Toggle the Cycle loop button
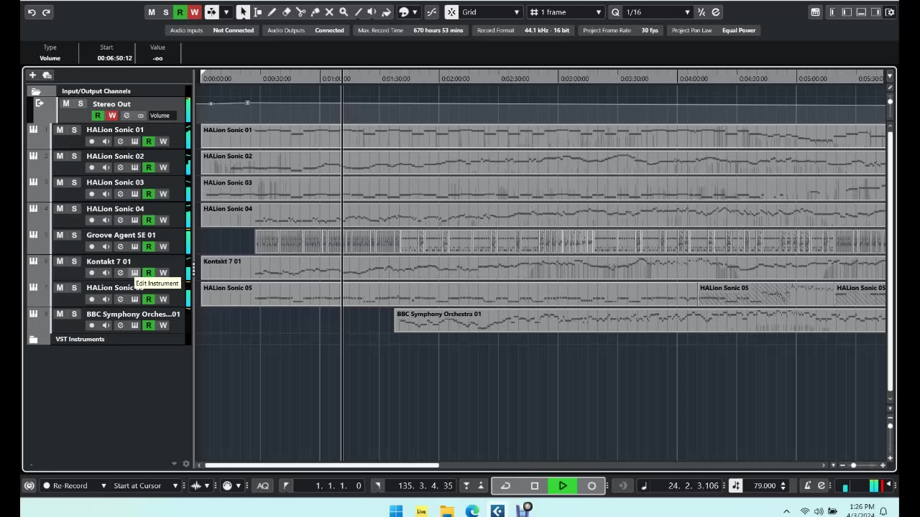 click(x=505, y=485)
